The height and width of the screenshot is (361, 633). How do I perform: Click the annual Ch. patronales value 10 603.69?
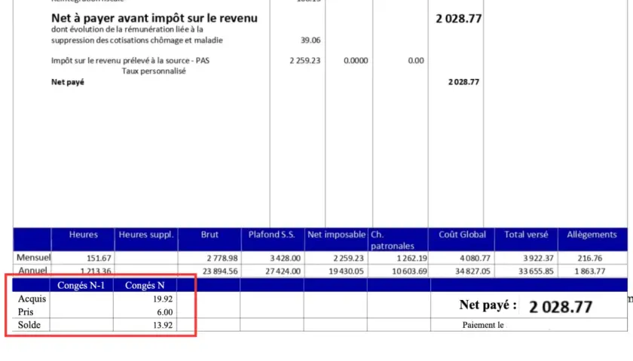(x=409, y=272)
